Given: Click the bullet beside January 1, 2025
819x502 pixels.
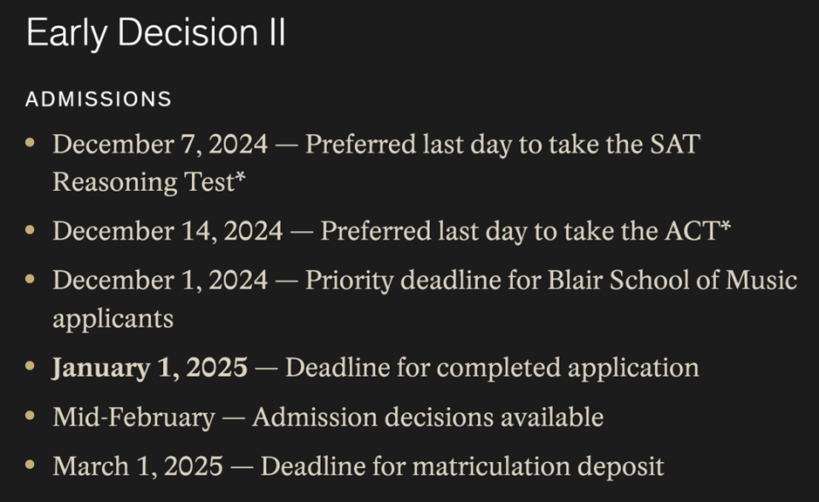Looking at the screenshot, I should coord(31,366).
